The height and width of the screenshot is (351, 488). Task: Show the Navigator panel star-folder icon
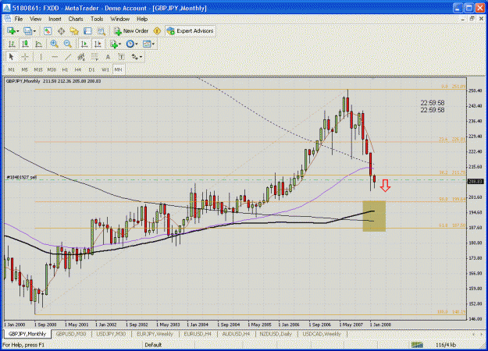point(74,30)
